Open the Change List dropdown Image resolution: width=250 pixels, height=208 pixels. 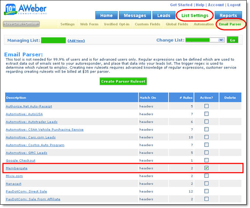[x=205, y=40]
